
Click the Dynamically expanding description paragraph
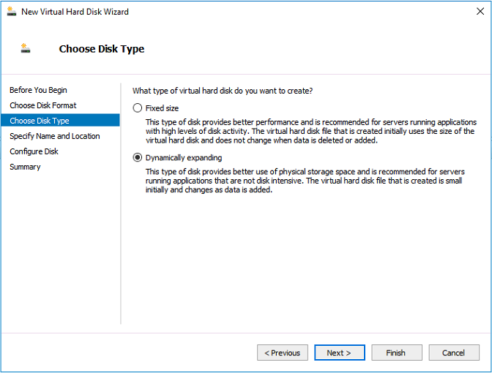(x=305, y=181)
